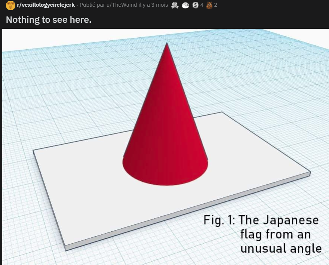Click the brown award icon with count 2
Viewport: 329px width, 265px height.
[x=209, y=5]
